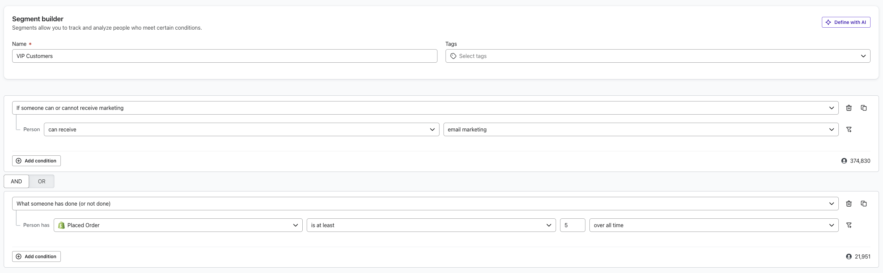Duplicate the marketing consent condition group
This screenshot has height=273, width=883.
click(x=863, y=108)
